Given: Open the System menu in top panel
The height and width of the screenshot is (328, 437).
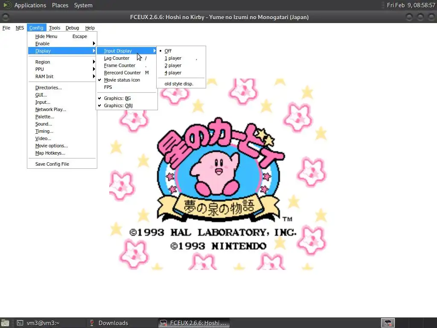Looking at the screenshot, I should point(83,5).
